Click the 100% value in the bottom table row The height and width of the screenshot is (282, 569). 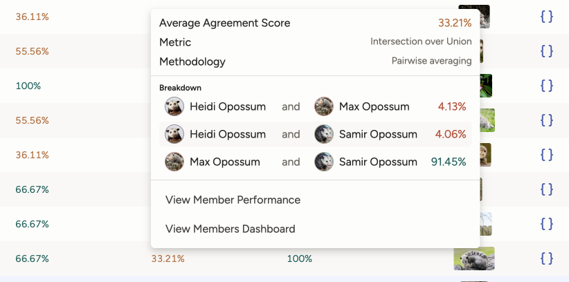coord(300,258)
